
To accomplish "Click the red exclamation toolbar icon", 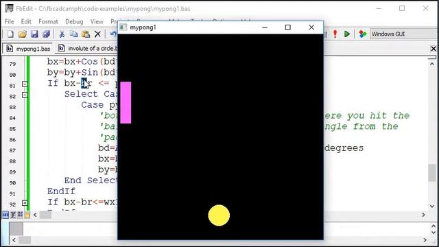I will (335, 34).
